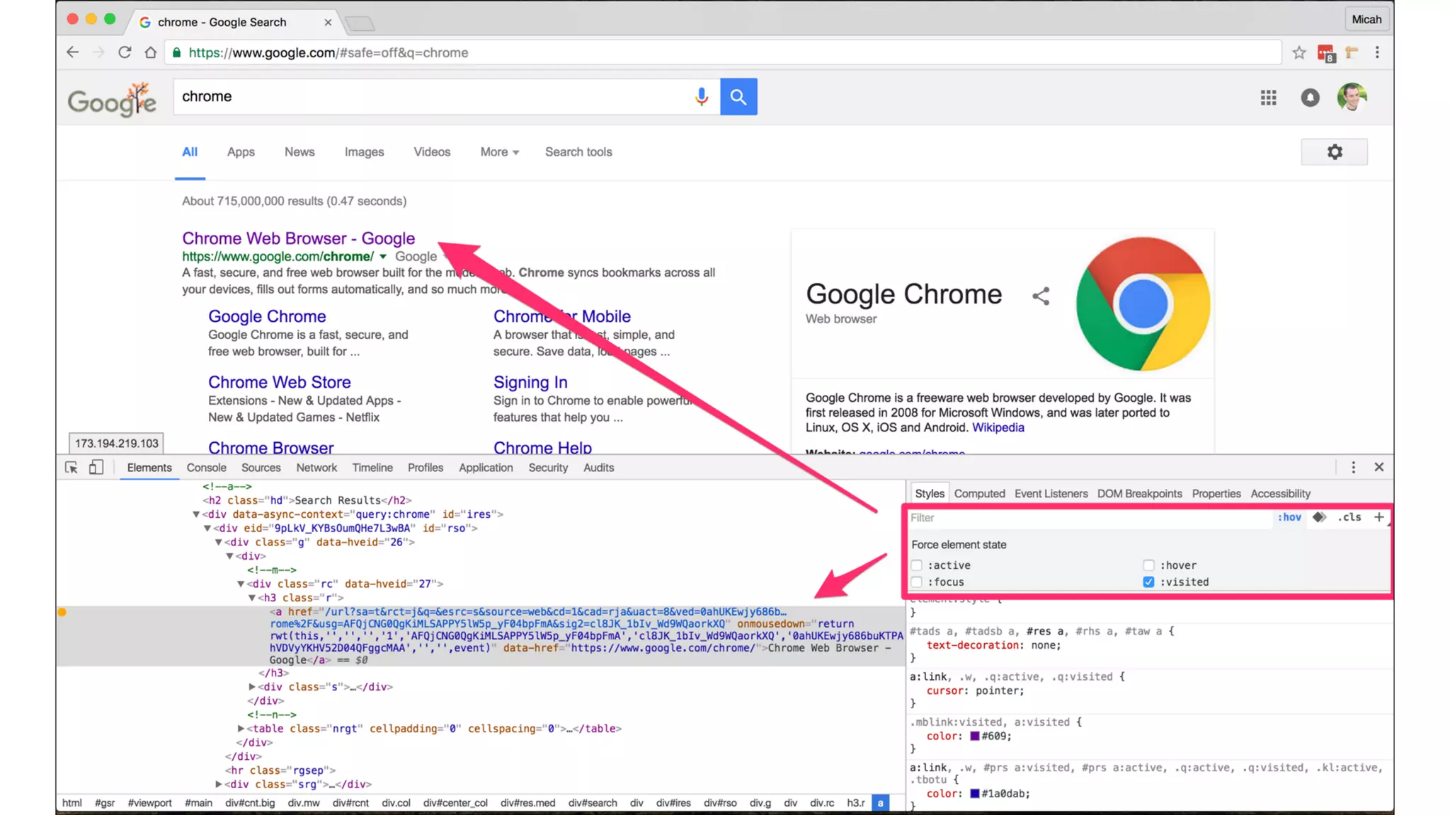Screen dimensions: 1450x815
Task: Enable the :active element state checkbox
Action: point(917,565)
